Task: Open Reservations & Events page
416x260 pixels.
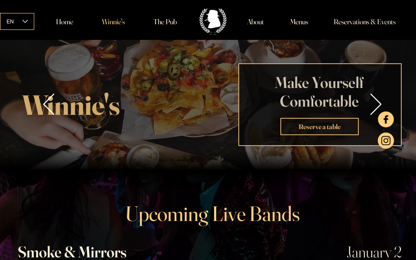Action: click(364, 22)
